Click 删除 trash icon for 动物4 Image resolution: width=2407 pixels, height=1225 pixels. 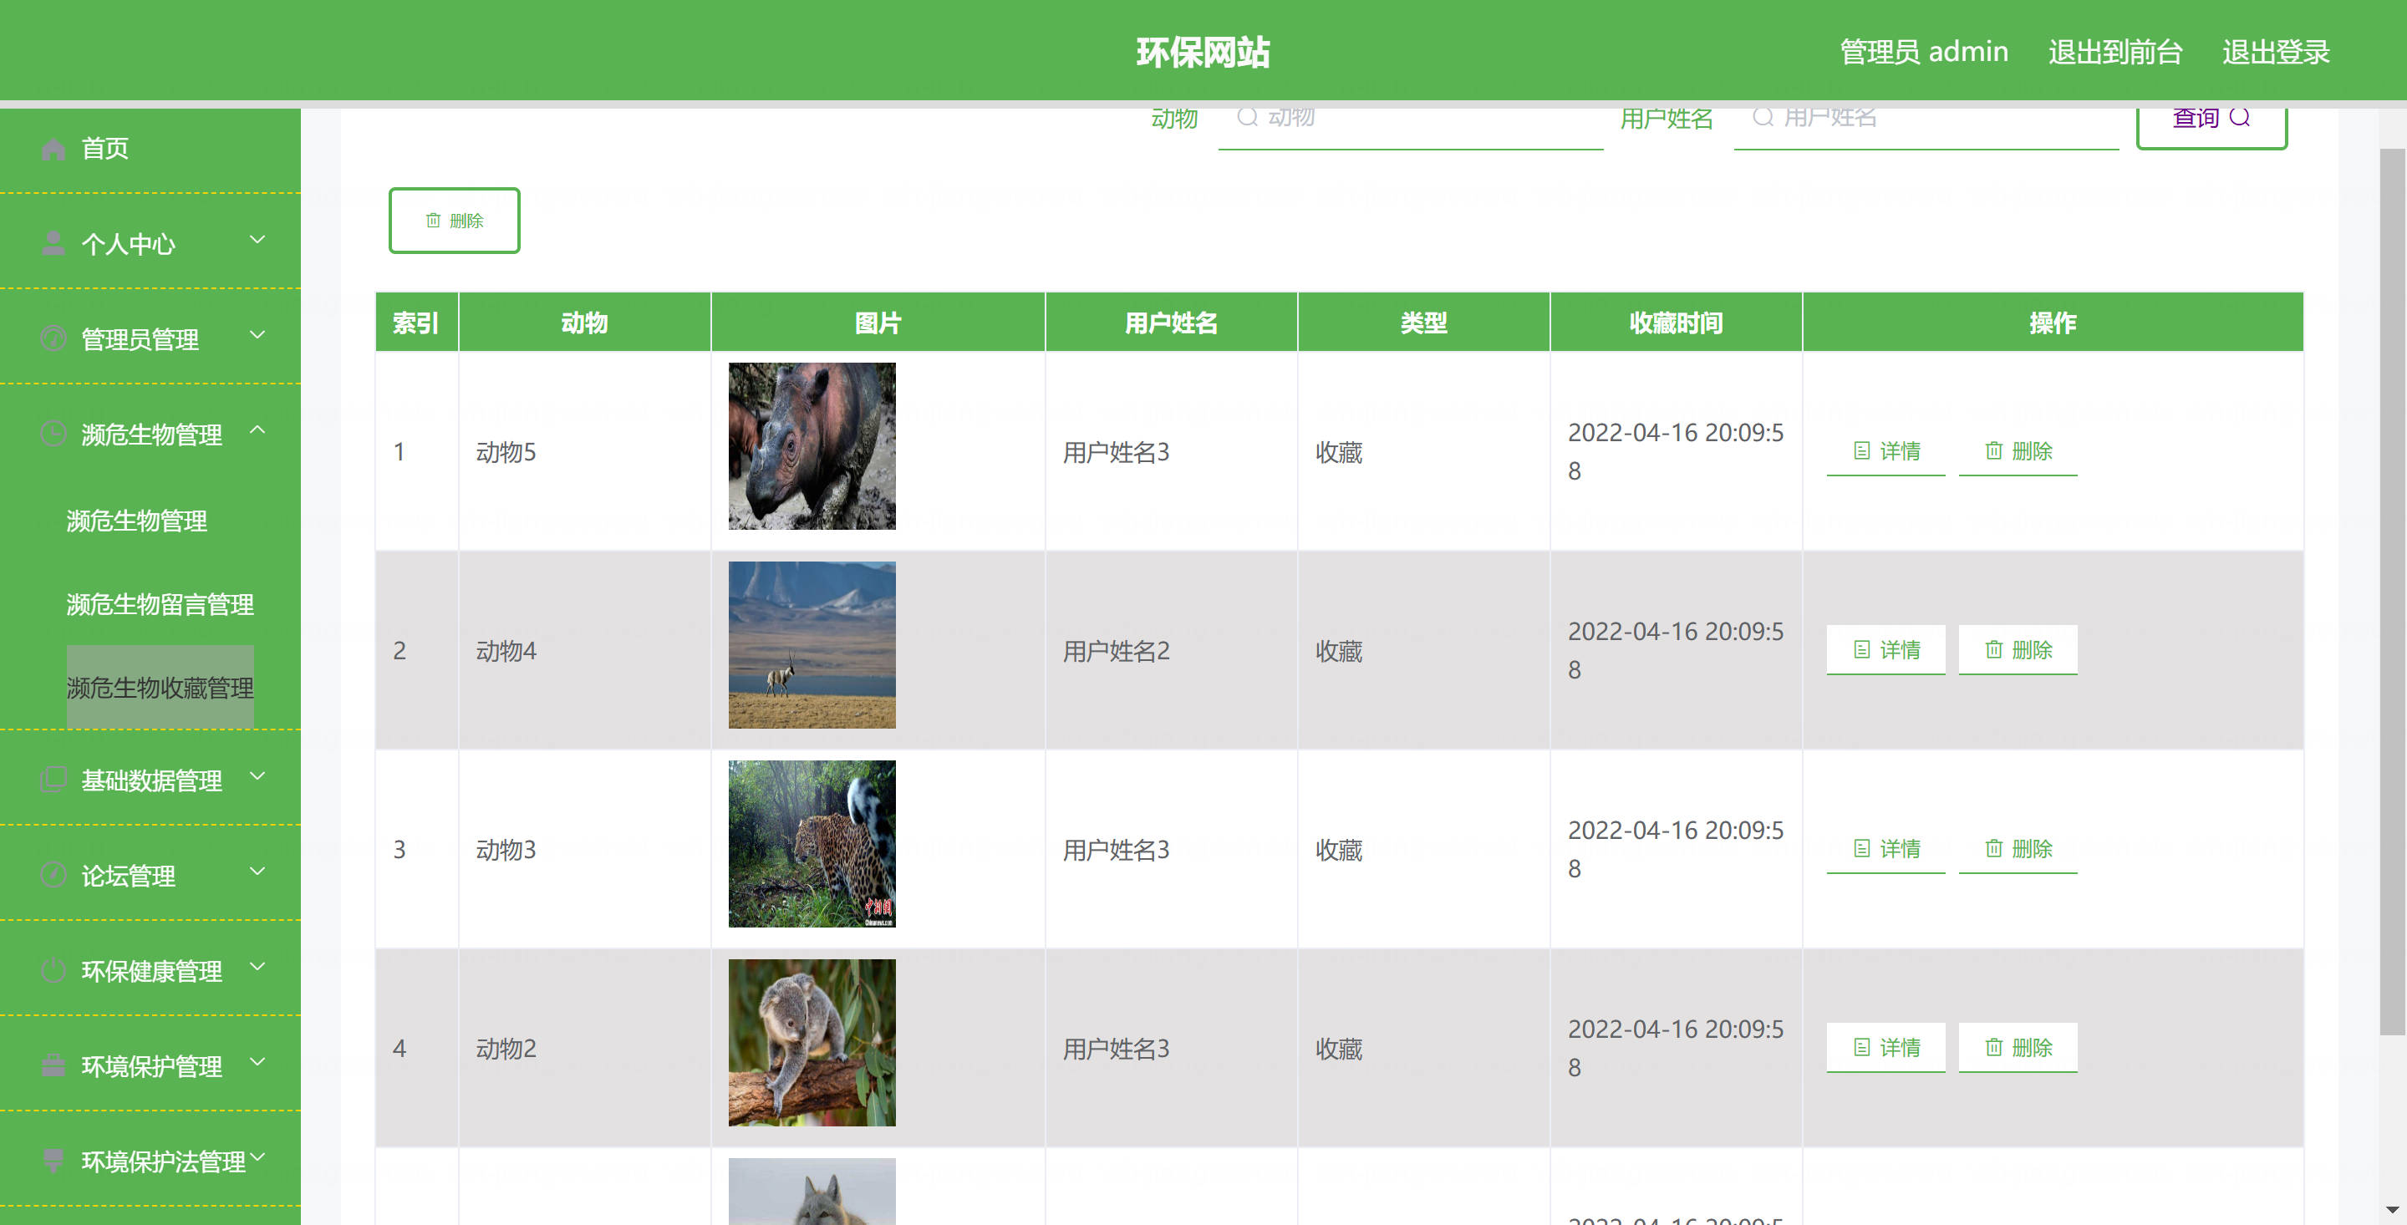[x=1994, y=650]
